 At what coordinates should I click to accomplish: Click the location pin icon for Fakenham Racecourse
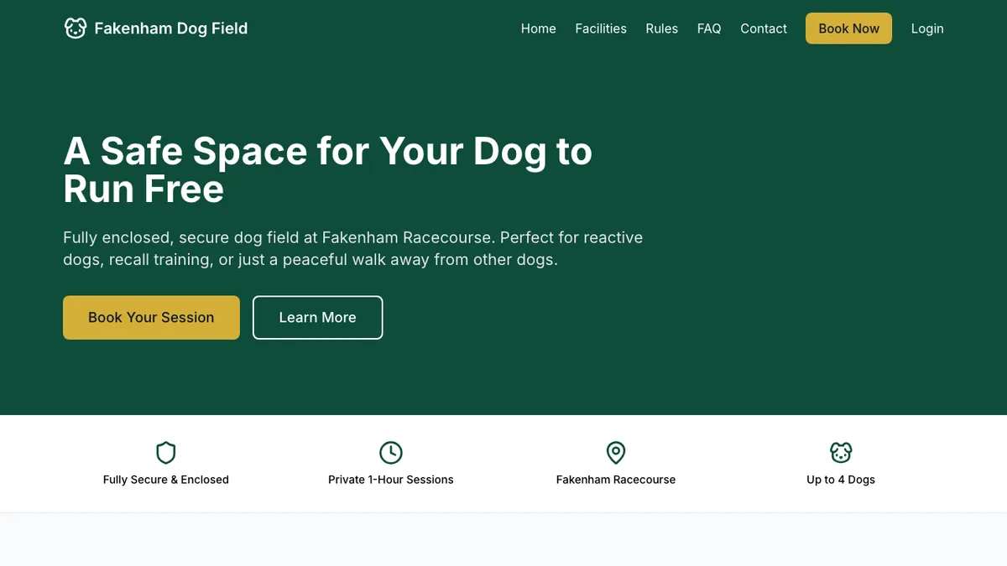[616, 453]
